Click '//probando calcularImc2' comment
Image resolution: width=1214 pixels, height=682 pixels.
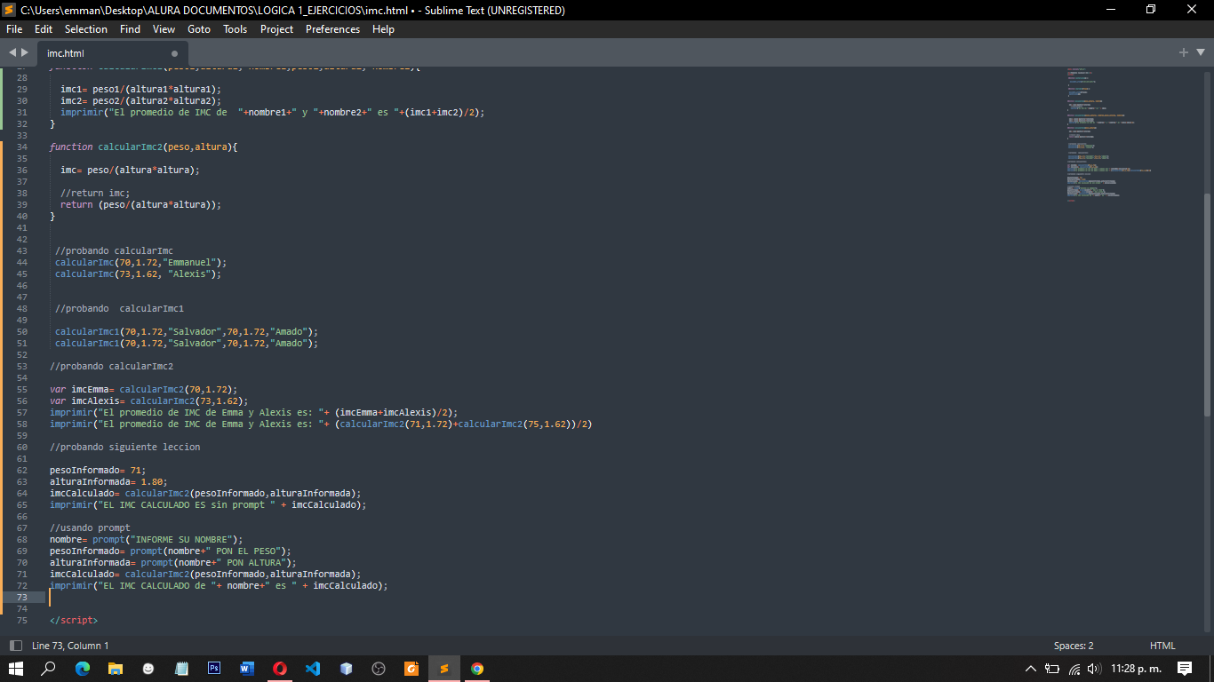tap(111, 366)
